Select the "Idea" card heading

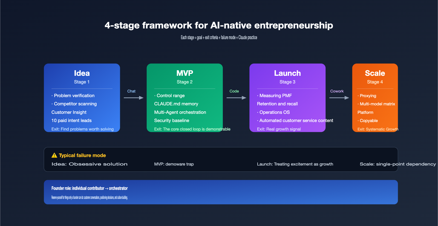tap(82, 73)
